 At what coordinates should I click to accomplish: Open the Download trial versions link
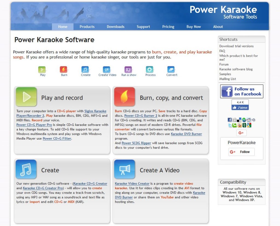[236, 46]
